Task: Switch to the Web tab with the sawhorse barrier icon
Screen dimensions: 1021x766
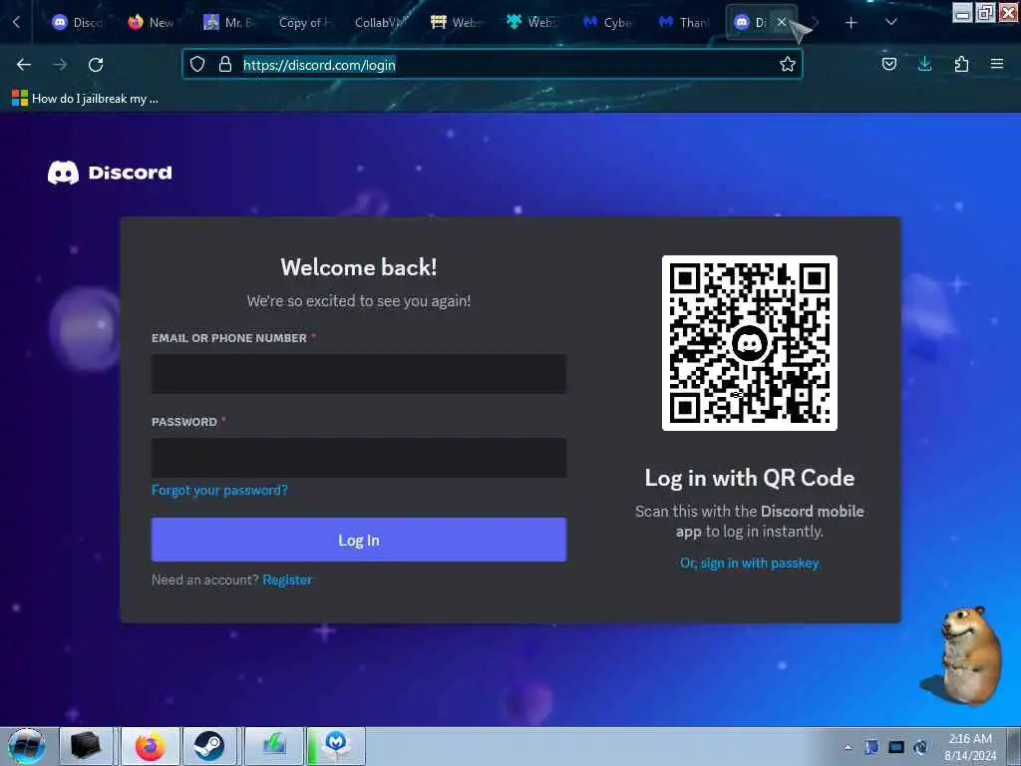Action: 456,23
